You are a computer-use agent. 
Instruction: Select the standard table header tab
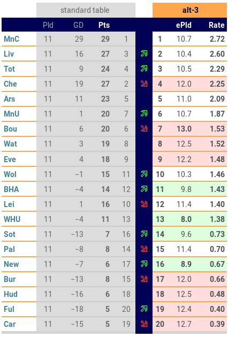pyautogui.click(x=86, y=10)
